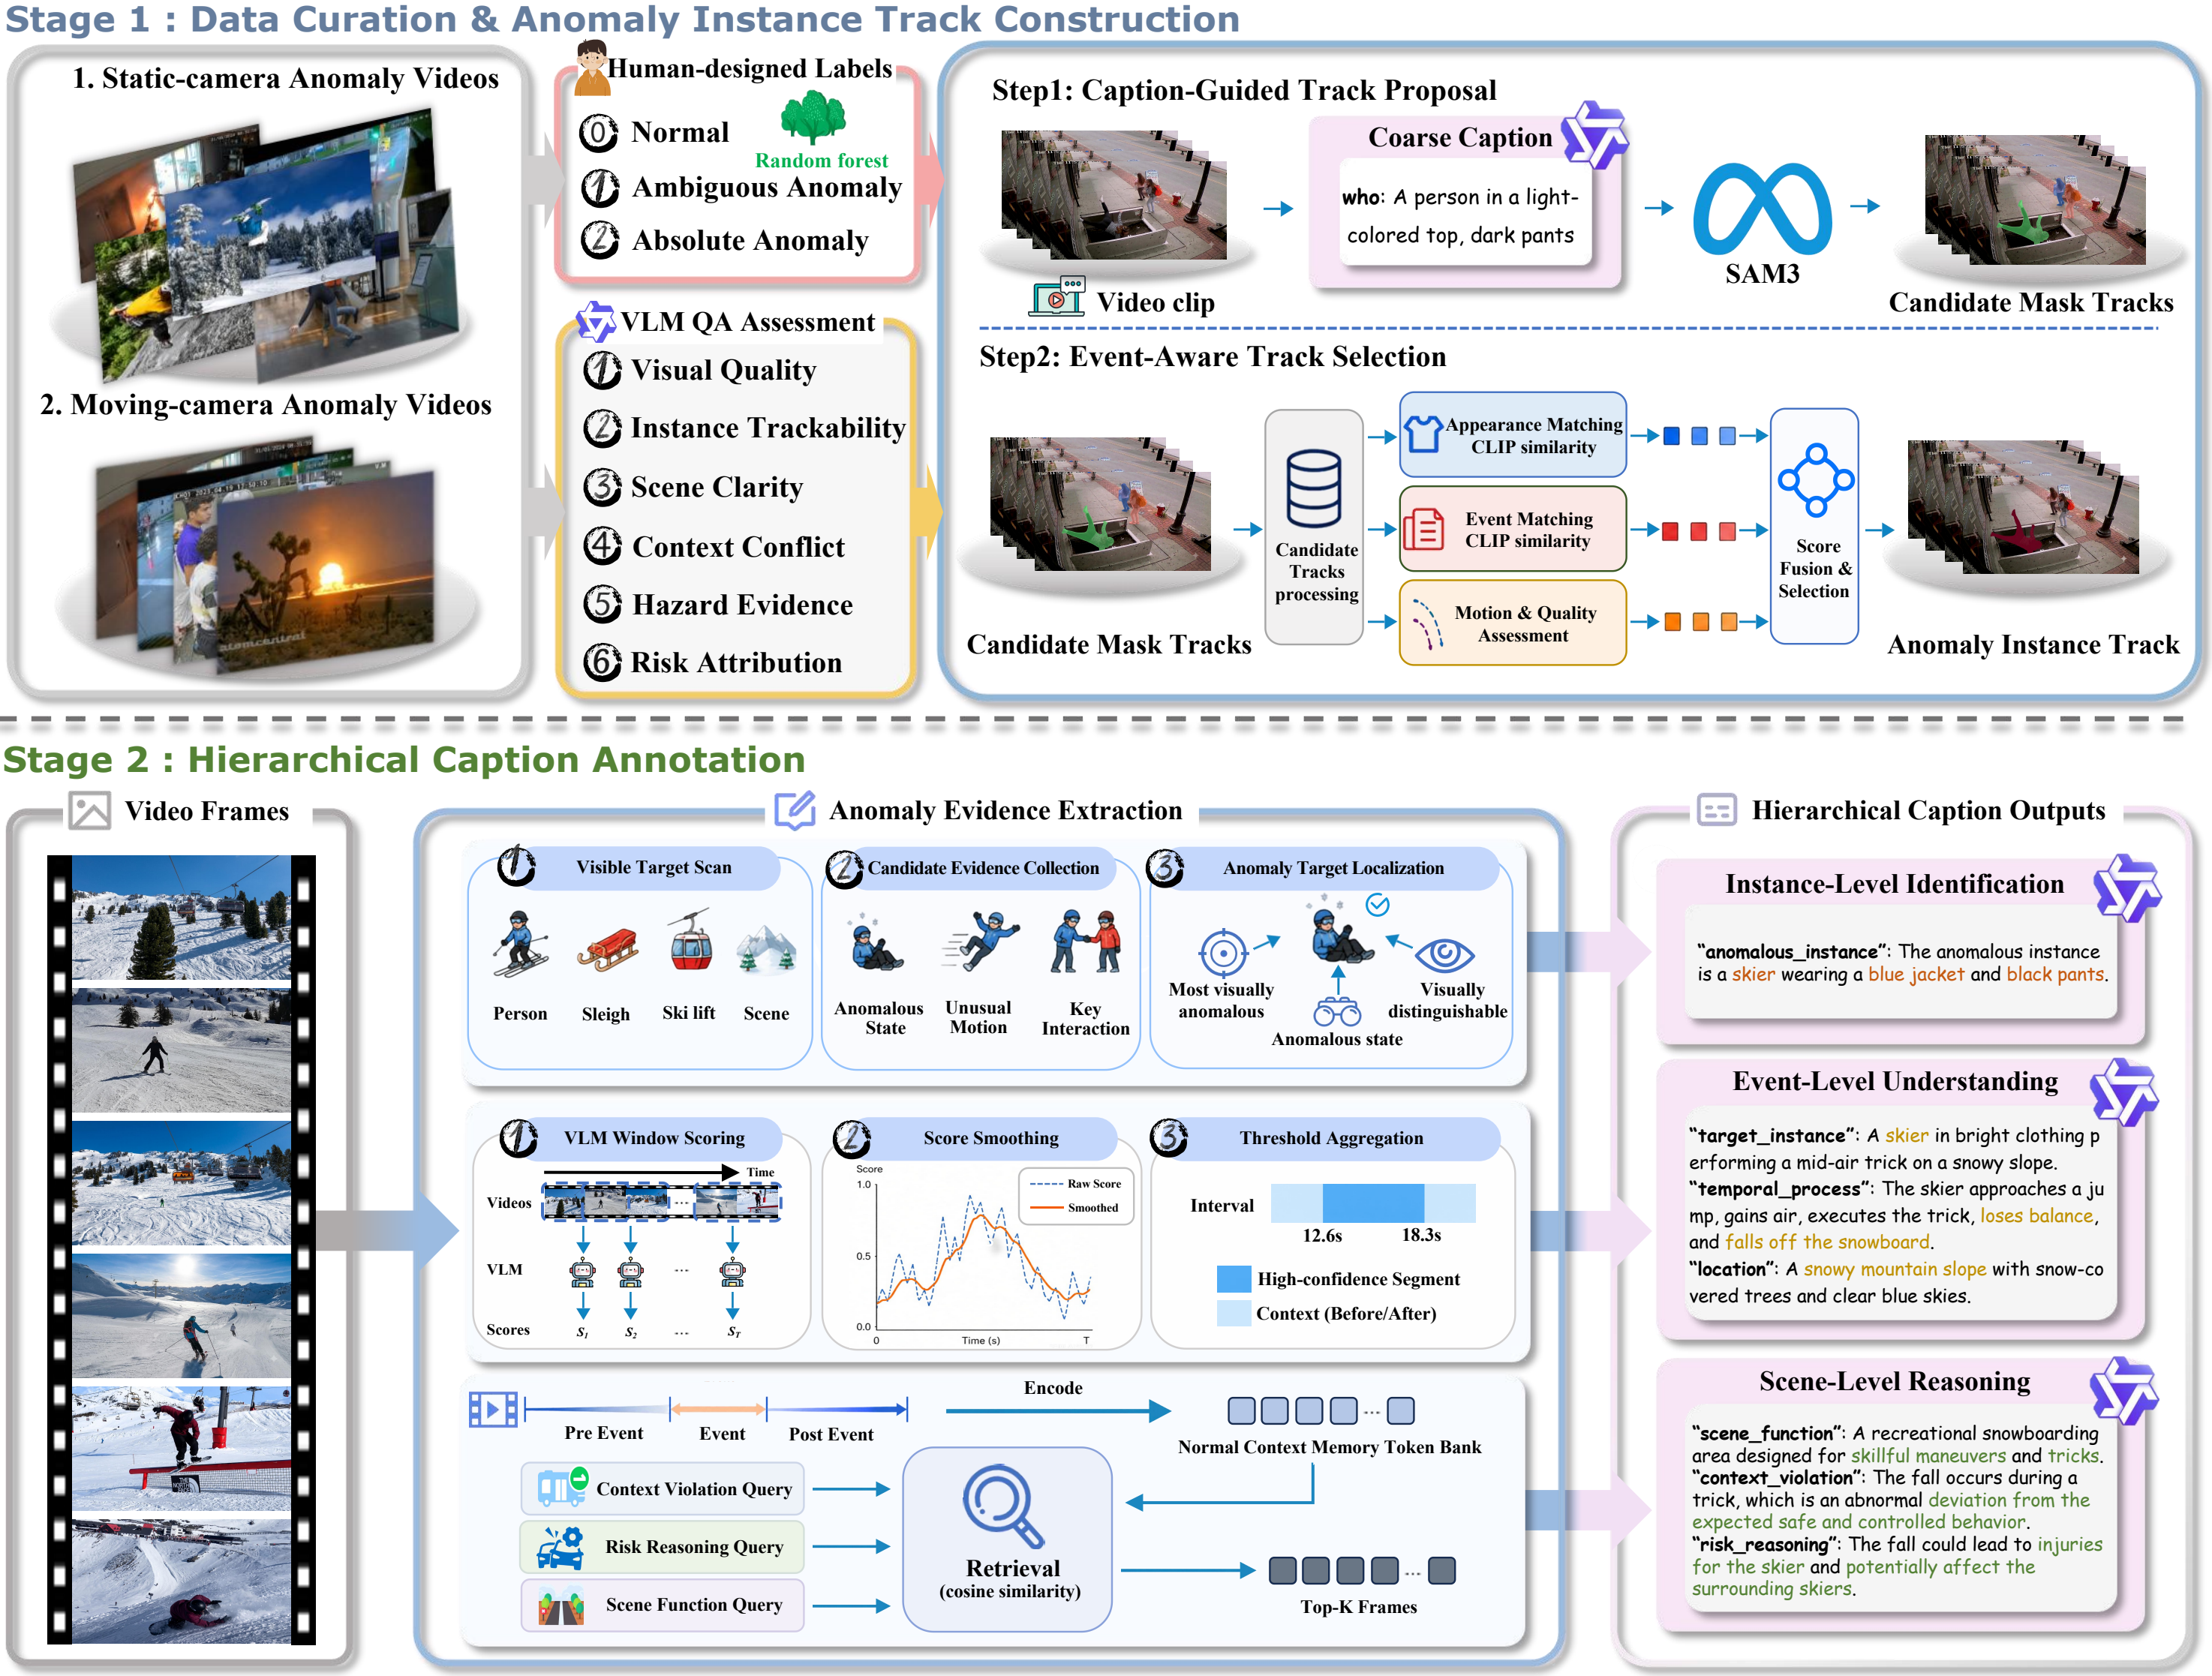Click the Scene-Level Reasoning caption text
Image resolution: width=2212 pixels, height=1676 pixels.
point(1897,1510)
